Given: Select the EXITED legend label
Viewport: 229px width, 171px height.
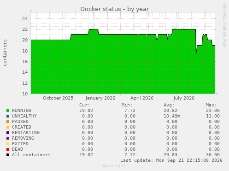Looking at the screenshot, I should 20,144.
